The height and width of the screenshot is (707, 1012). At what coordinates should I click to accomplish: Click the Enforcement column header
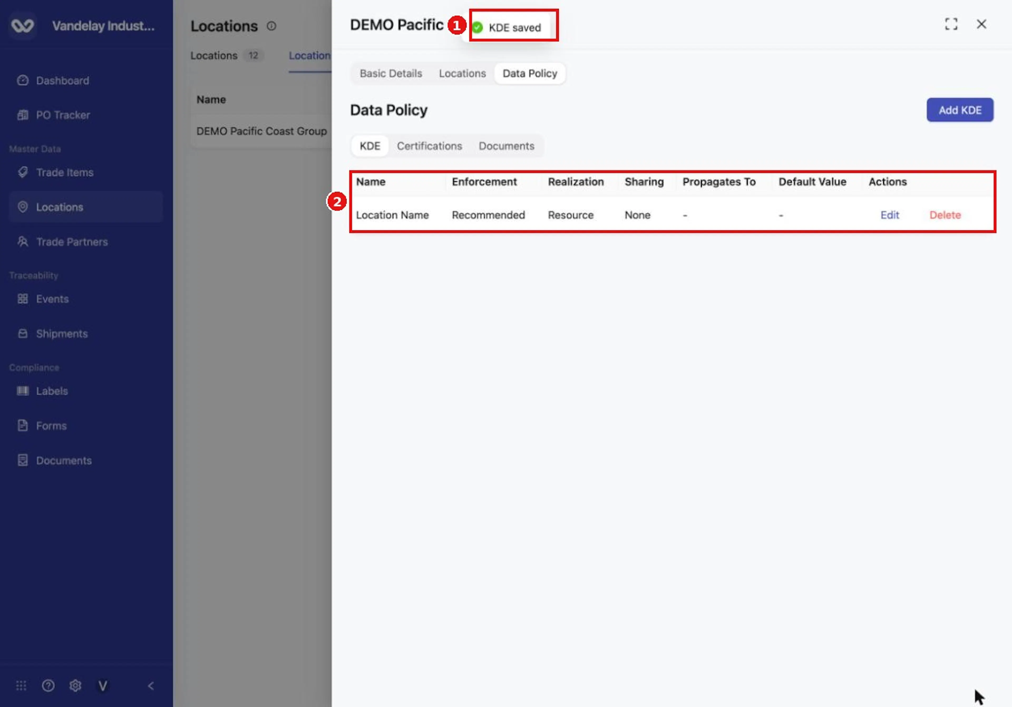click(484, 182)
